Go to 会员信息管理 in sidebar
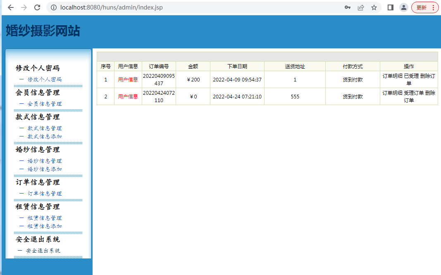The width and height of the screenshot is (441, 275). [x=45, y=104]
